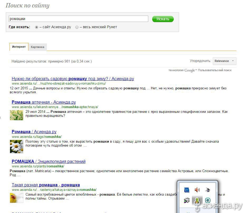Open the red speaker volume tray icon
This screenshot has width=247, height=213.
[197, 190]
